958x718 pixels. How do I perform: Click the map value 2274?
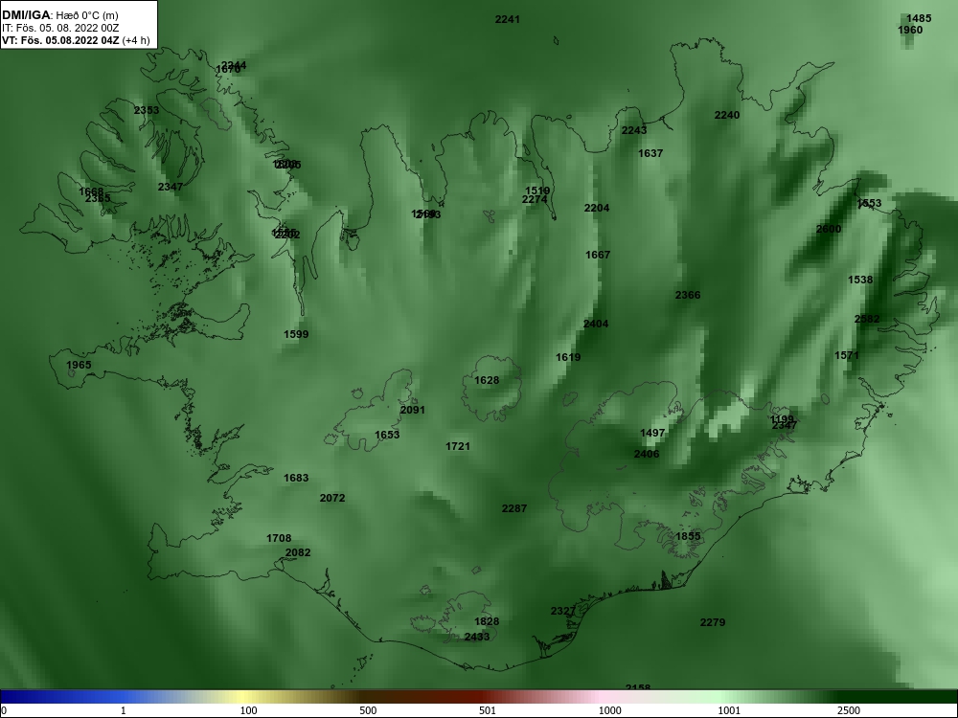tap(534, 200)
